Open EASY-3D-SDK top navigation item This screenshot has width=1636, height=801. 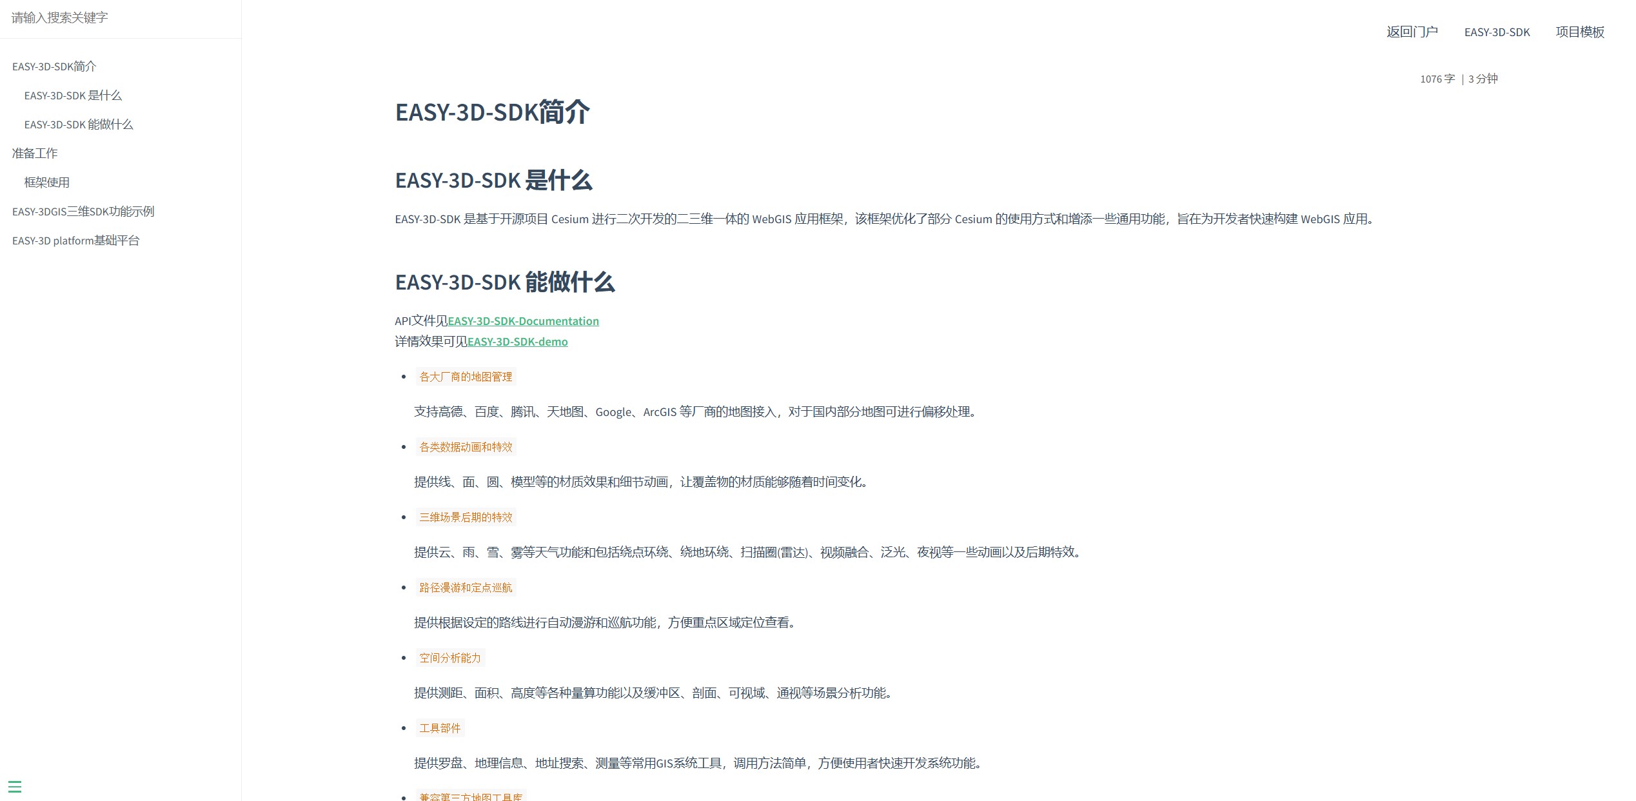pos(1497,32)
